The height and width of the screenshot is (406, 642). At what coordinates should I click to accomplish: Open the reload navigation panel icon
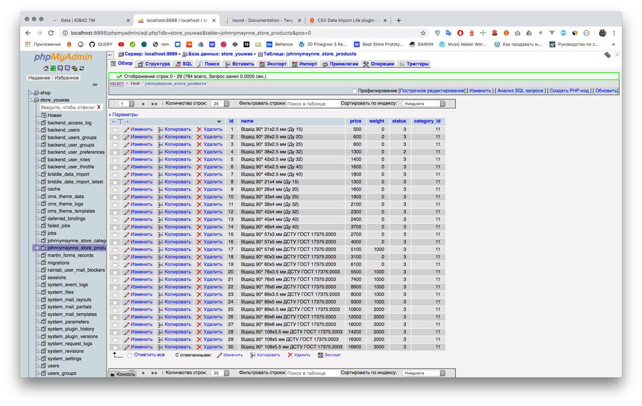point(82,69)
